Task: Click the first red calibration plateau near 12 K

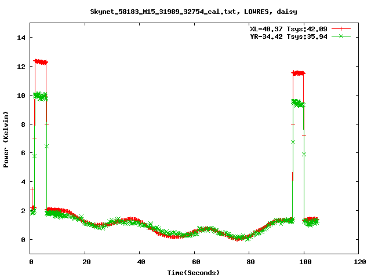Action: [41, 62]
